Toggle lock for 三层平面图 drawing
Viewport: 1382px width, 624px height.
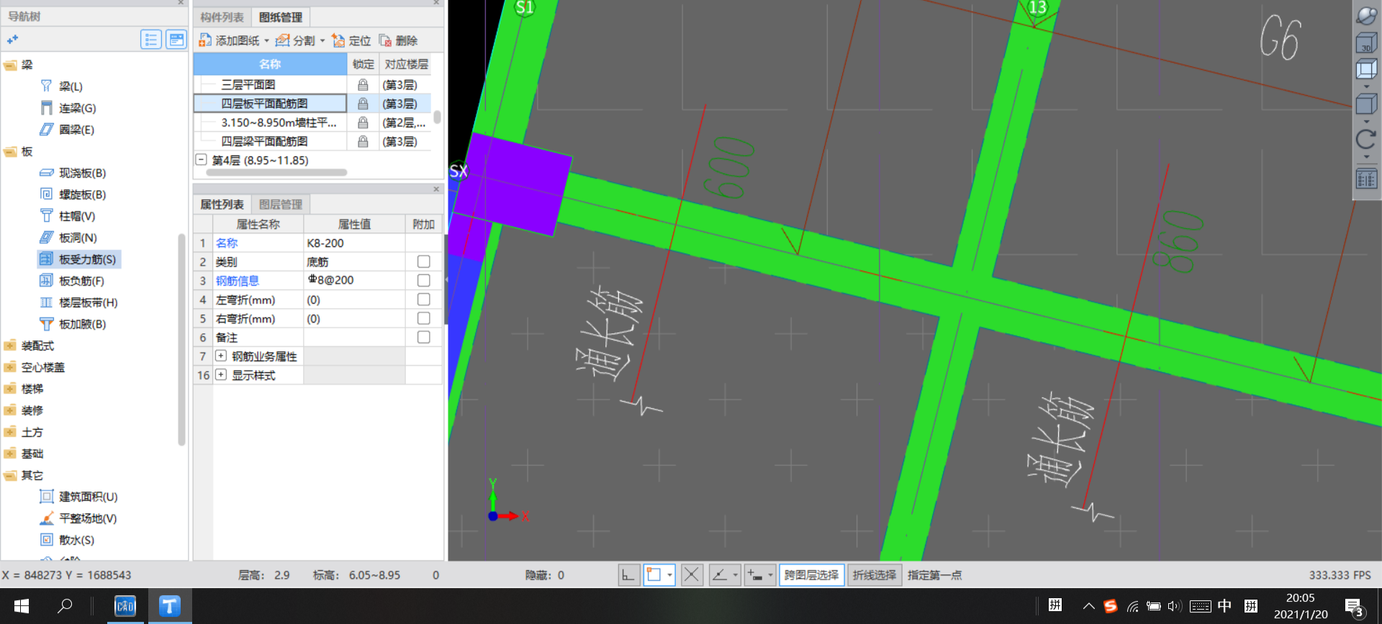(363, 85)
